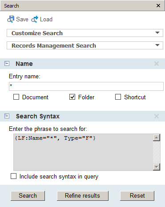Remove the Name search section
The height and width of the screenshot is (207, 165).
pos(157,64)
